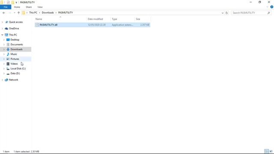Expand the Downloads node
The height and width of the screenshot is (154, 274).
click(4, 49)
